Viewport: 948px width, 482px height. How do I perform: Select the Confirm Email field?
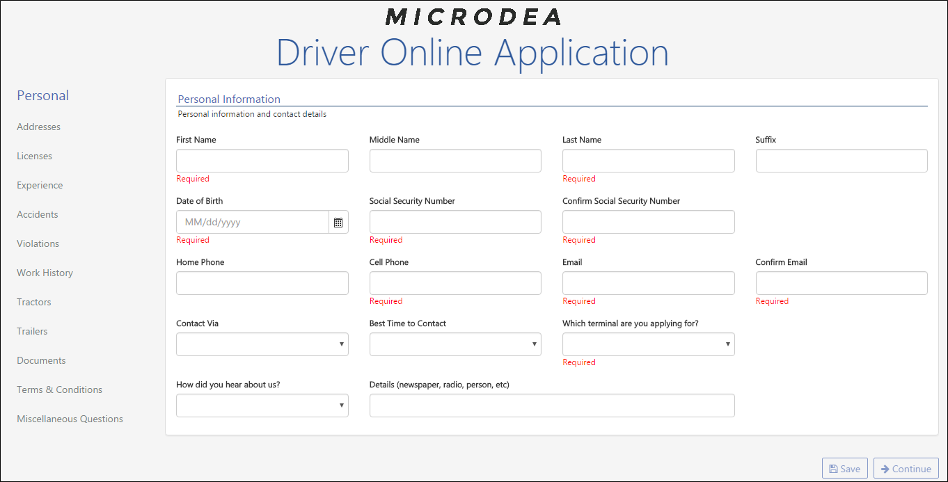tap(841, 282)
